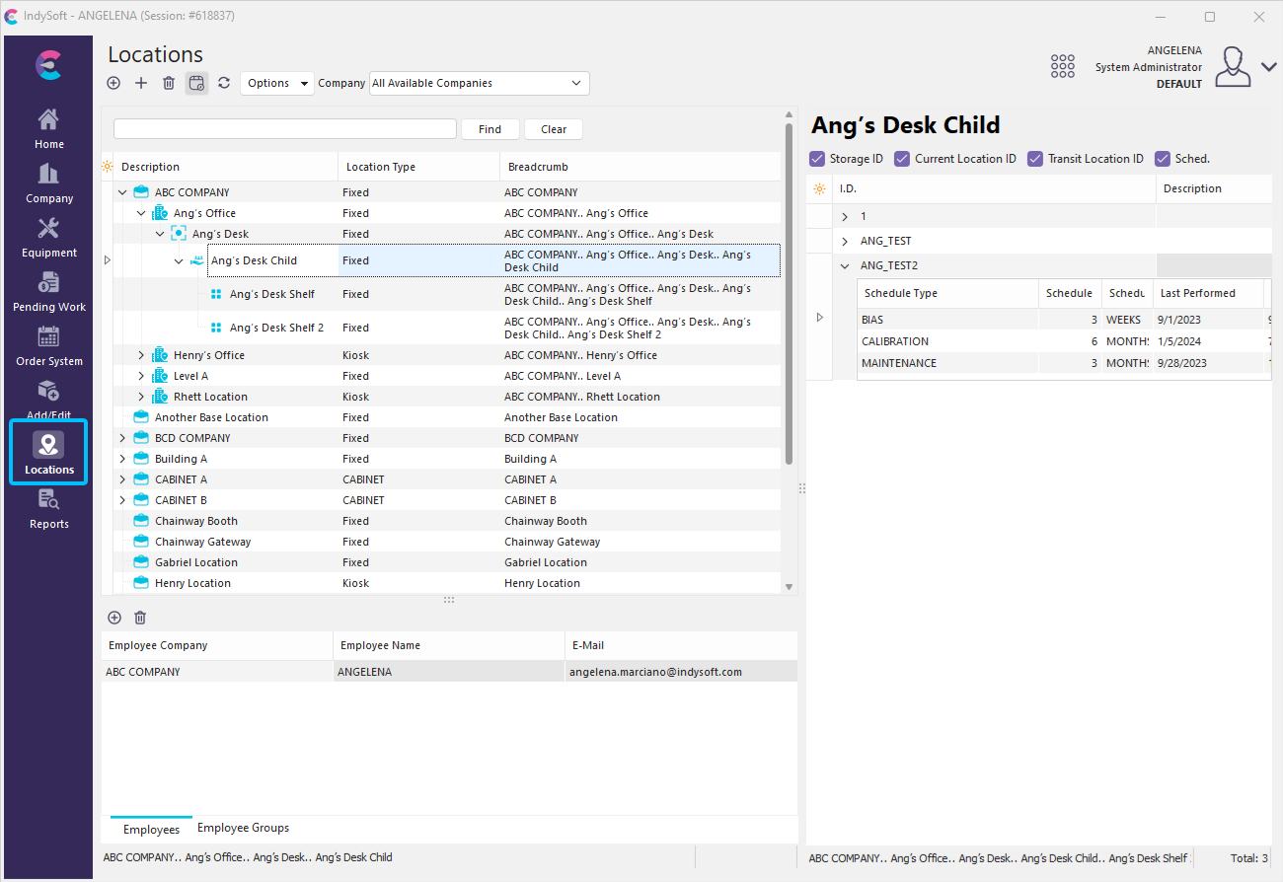Switch to the Employee Groups tab
This screenshot has width=1283, height=882.
(243, 829)
